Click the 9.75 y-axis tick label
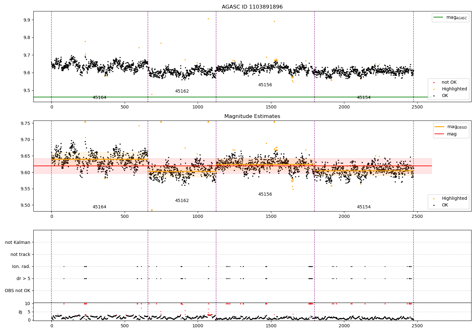The image size is (476, 333). coord(26,123)
